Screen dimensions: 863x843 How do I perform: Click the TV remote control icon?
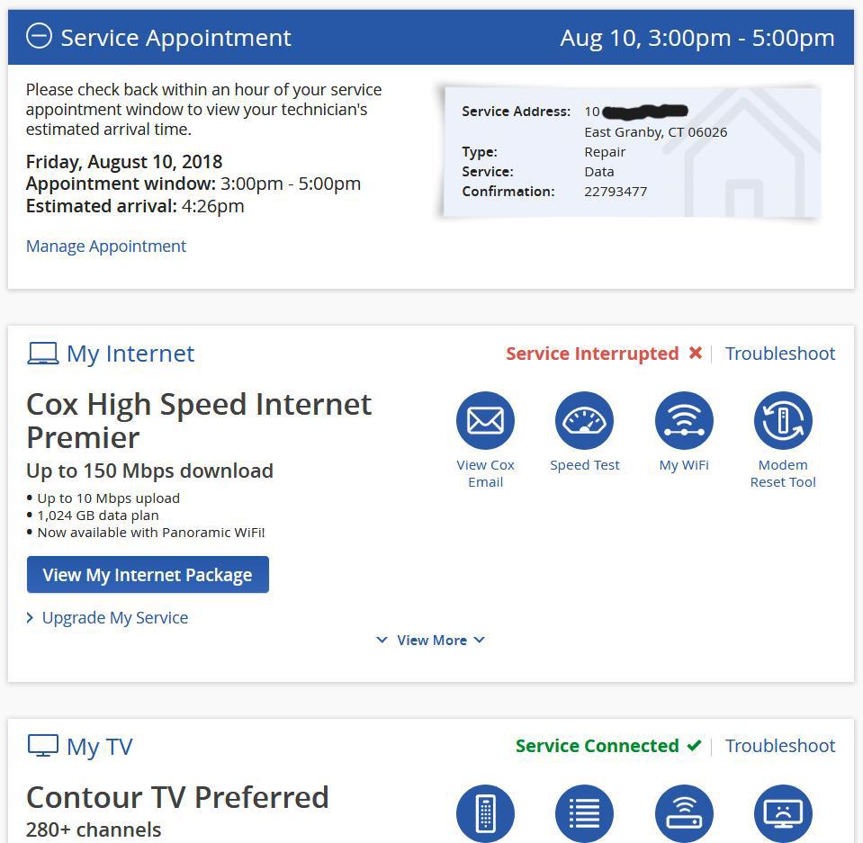[485, 813]
